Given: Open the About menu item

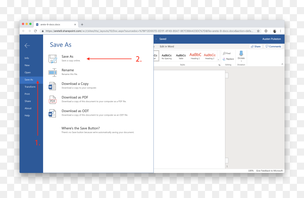Looking at the screenshot, I should coord(28,109).
